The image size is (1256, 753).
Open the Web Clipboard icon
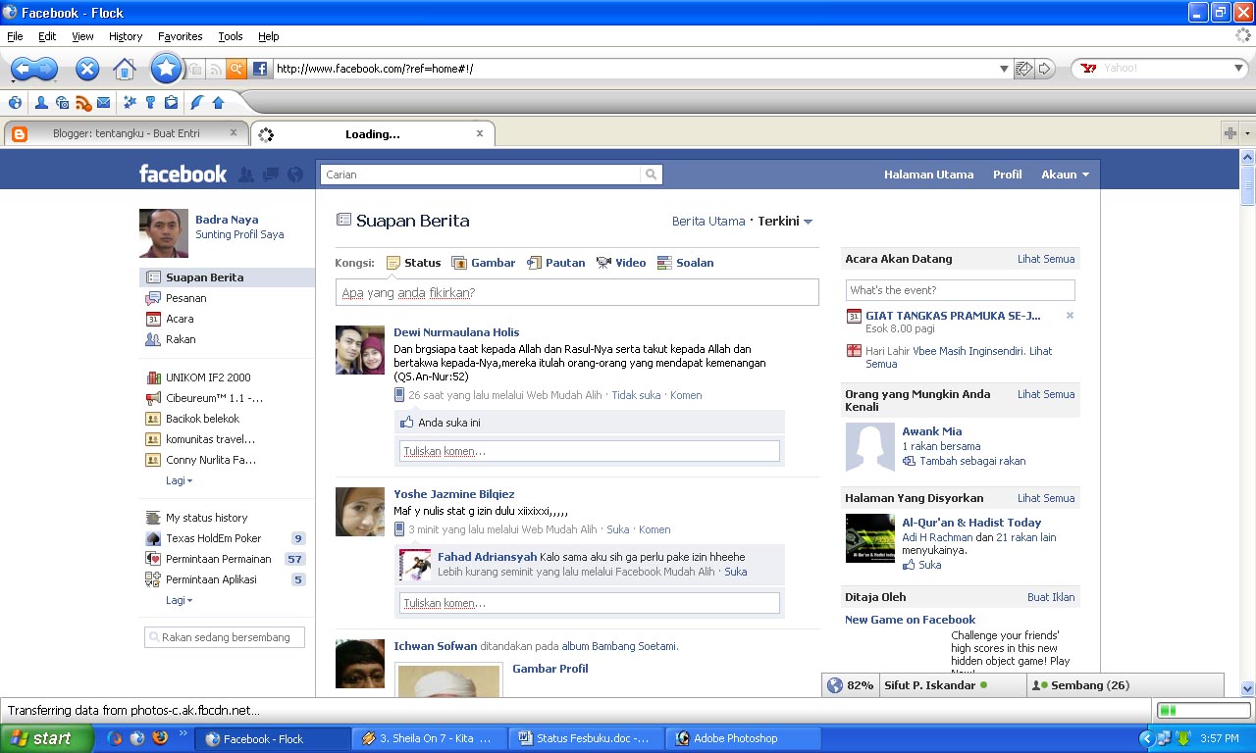coord(171,102)
